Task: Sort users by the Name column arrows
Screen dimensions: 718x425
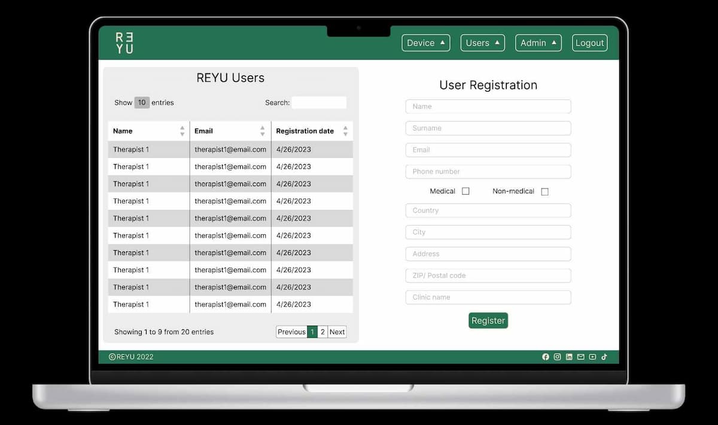Action: 182,131
